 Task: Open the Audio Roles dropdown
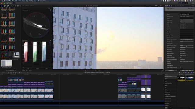click(187, 22)
